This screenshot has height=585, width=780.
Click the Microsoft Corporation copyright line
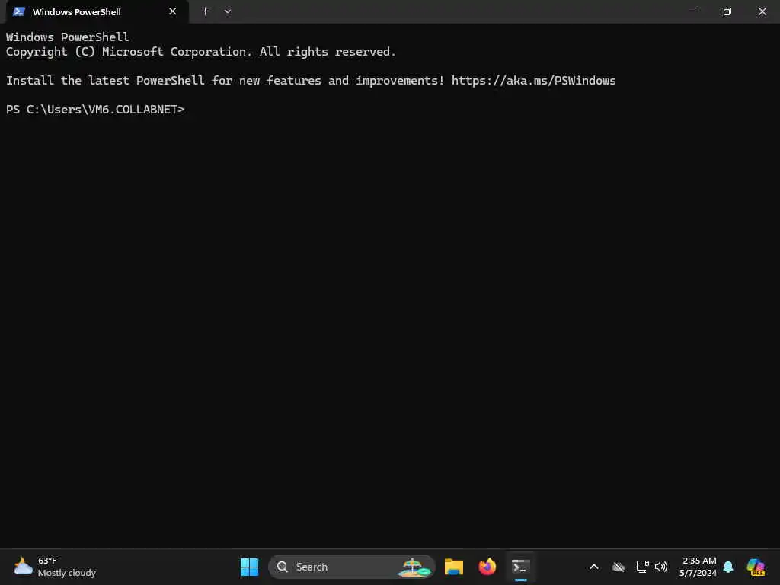click(201, 52)
